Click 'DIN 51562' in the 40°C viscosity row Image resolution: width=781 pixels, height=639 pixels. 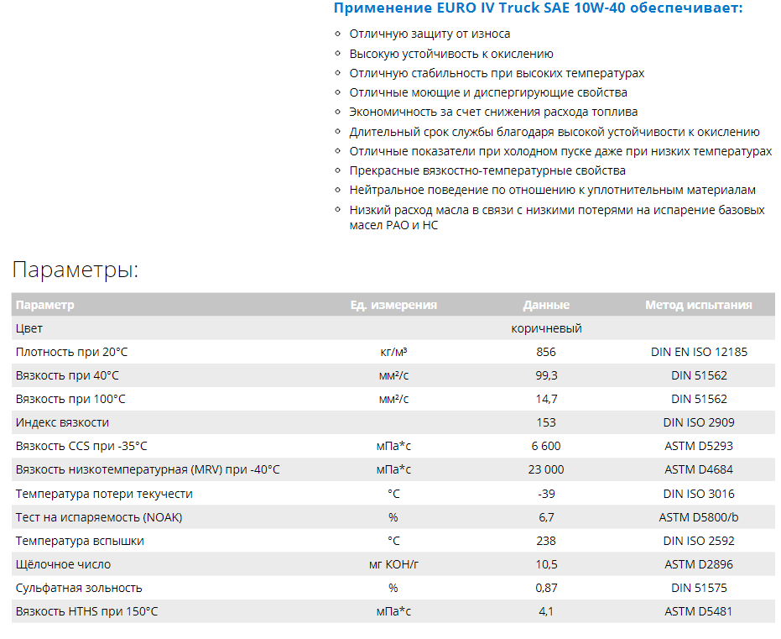coord(699,375)
